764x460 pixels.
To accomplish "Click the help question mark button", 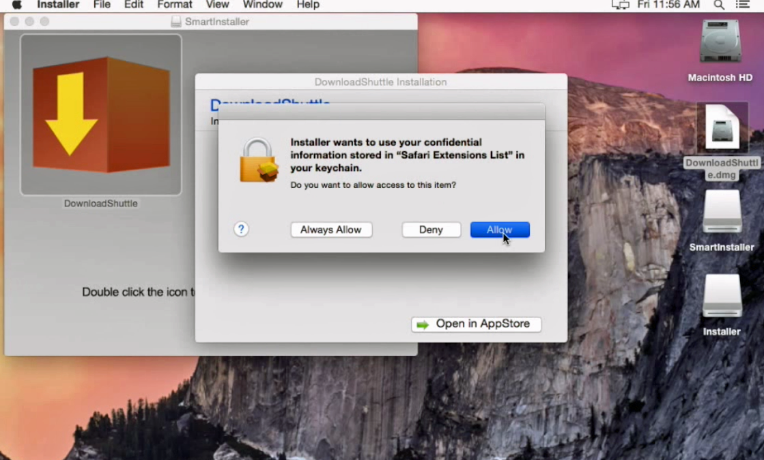I will pyautogui.click(x=241, y=229).
